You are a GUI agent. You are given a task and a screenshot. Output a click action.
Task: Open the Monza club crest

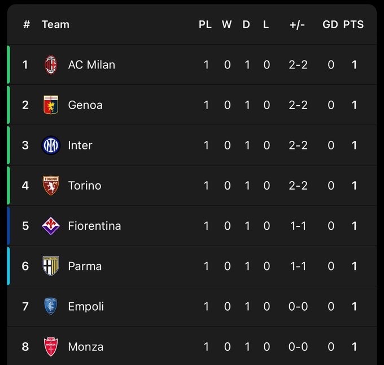click(x=51, y=346)
